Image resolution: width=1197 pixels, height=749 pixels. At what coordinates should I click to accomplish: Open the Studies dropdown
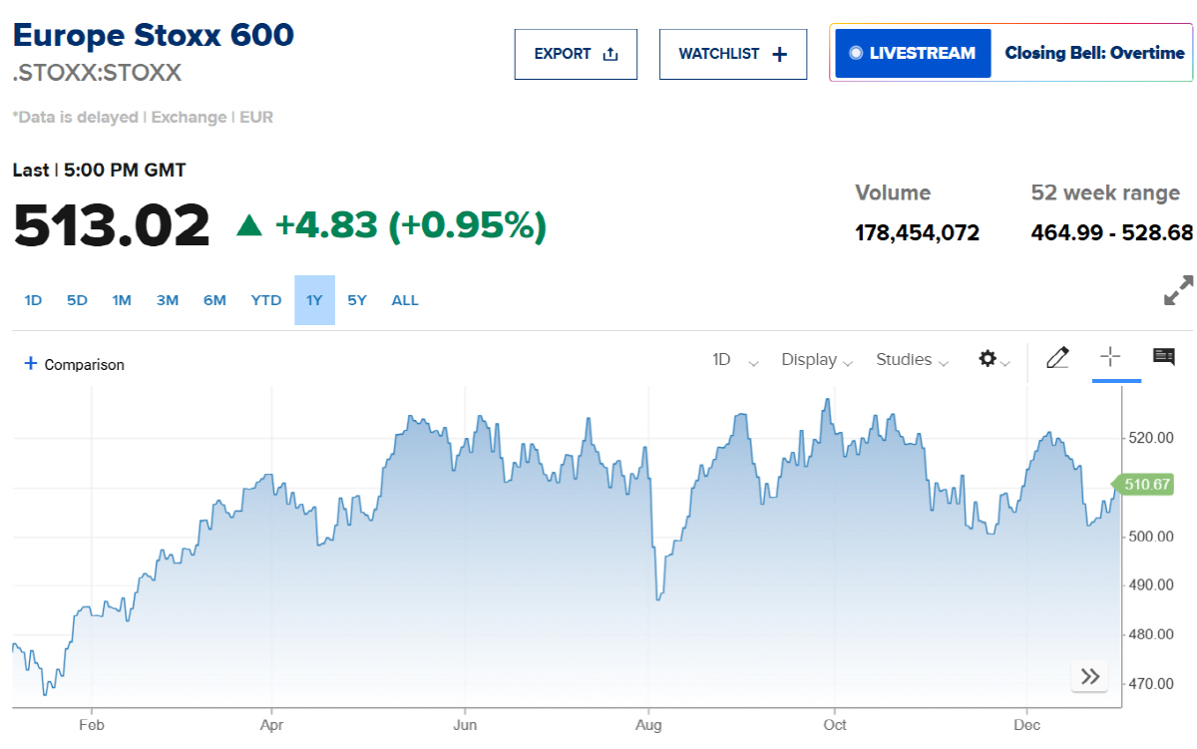click(x=910, y=359)
